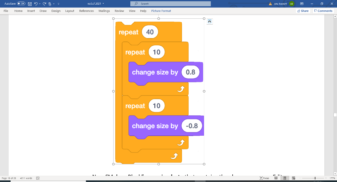Click the 'Page 18 of 28' status indicator
337x182 pixels.
point(9,178)
